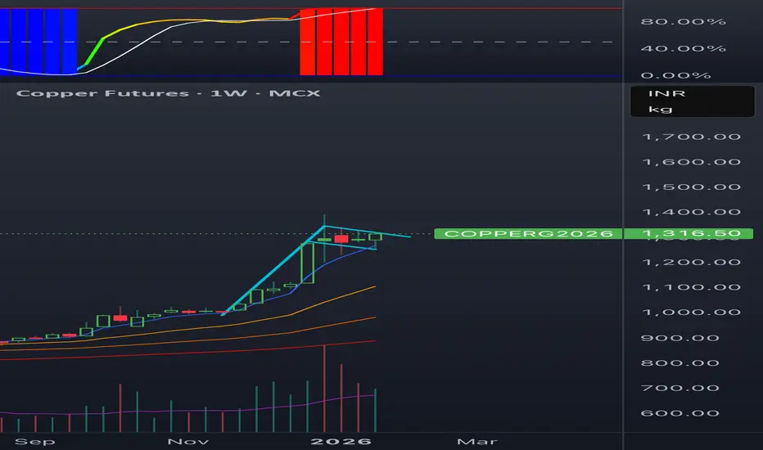Select the cyan flag pole trendline

click(x=273, y=270)
